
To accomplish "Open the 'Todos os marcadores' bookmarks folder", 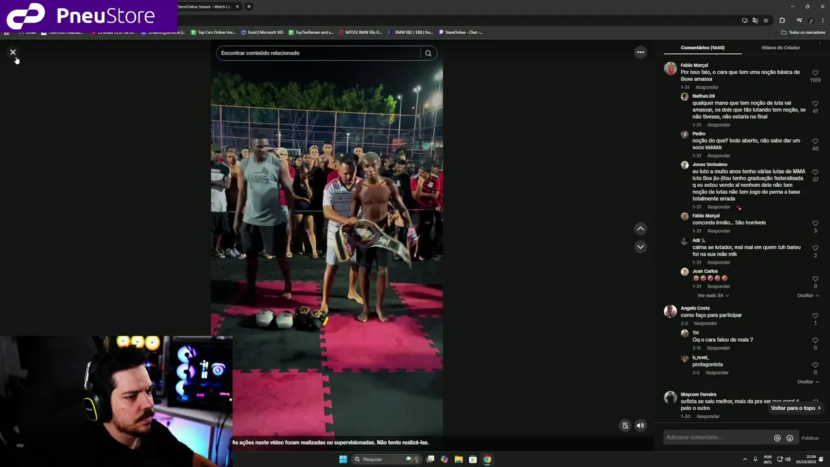I will coord(803,32).
